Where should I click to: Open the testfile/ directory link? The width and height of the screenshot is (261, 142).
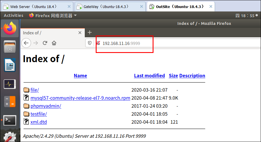39,114
